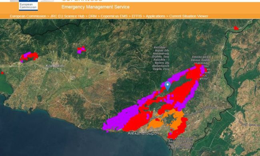Select the red-purple fire area northwest of Komotini
Screen dimensions: 260x156
click(x=29, y=57)
